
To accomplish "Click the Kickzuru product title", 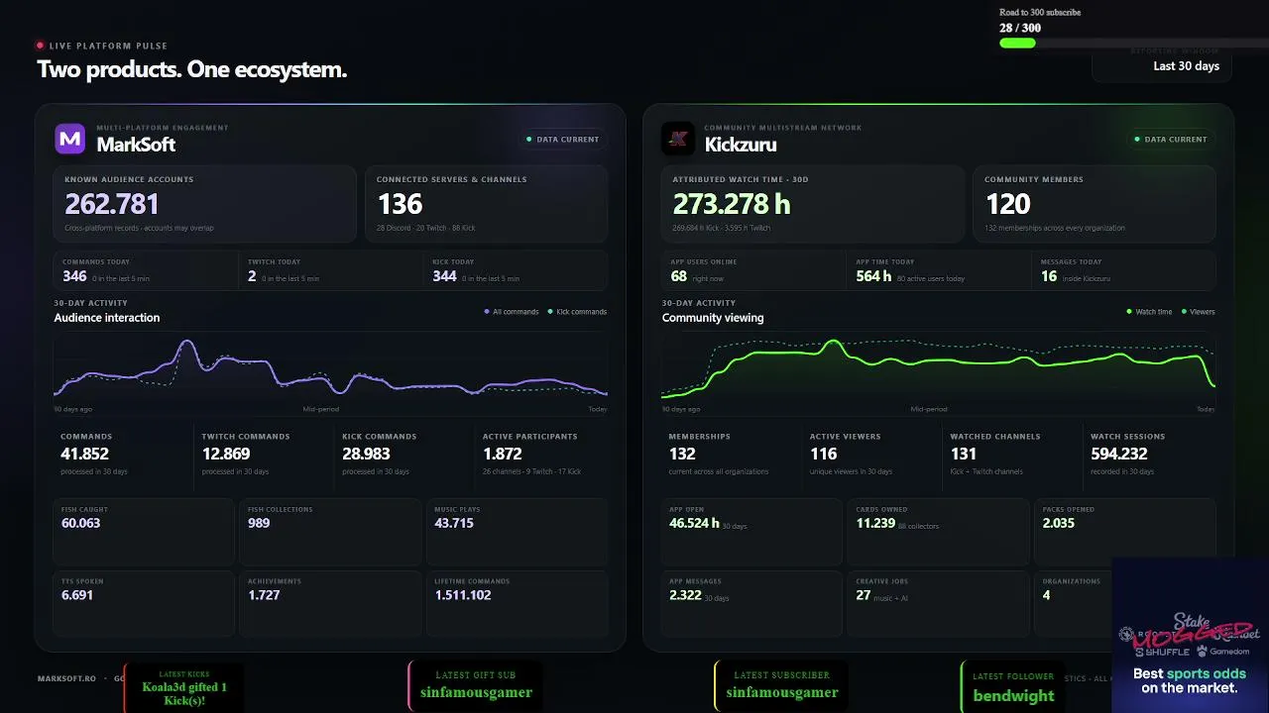I will pyautogui.click(x=741, y=145).
